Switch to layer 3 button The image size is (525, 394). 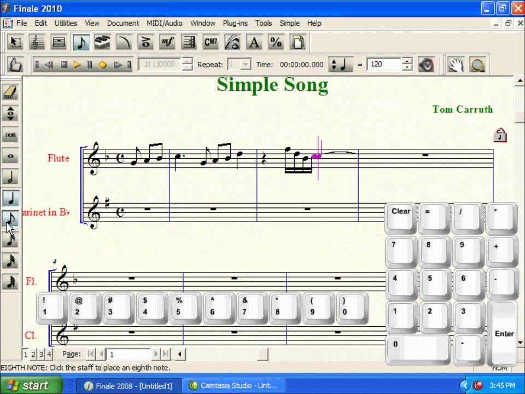coord(41,354)
